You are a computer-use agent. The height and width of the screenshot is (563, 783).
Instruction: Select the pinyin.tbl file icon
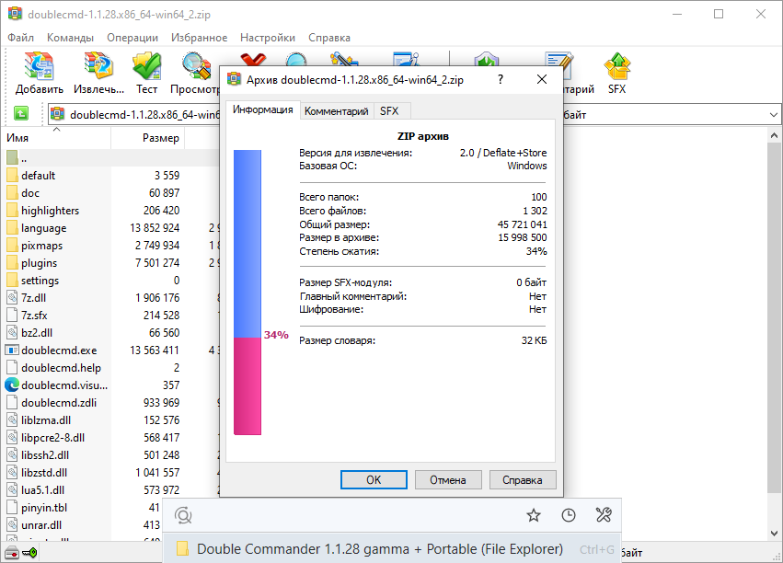click(12, 507)
